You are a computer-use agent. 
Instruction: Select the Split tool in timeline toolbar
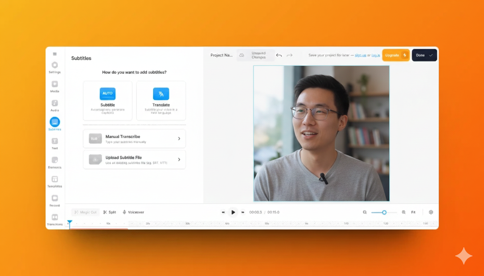tap(109, 212)
